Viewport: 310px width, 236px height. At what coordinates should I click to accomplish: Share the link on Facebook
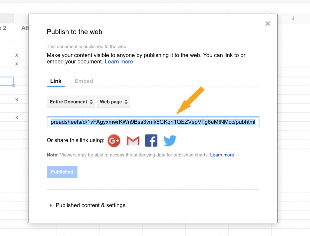[151, 140]
